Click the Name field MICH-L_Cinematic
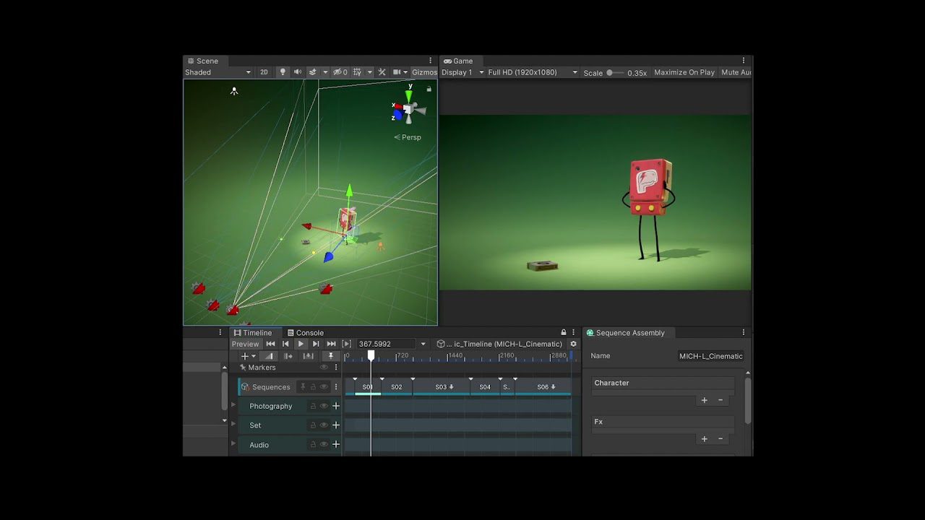The width and height of the screenshot is (925, 520). click(x=711, y=356)
